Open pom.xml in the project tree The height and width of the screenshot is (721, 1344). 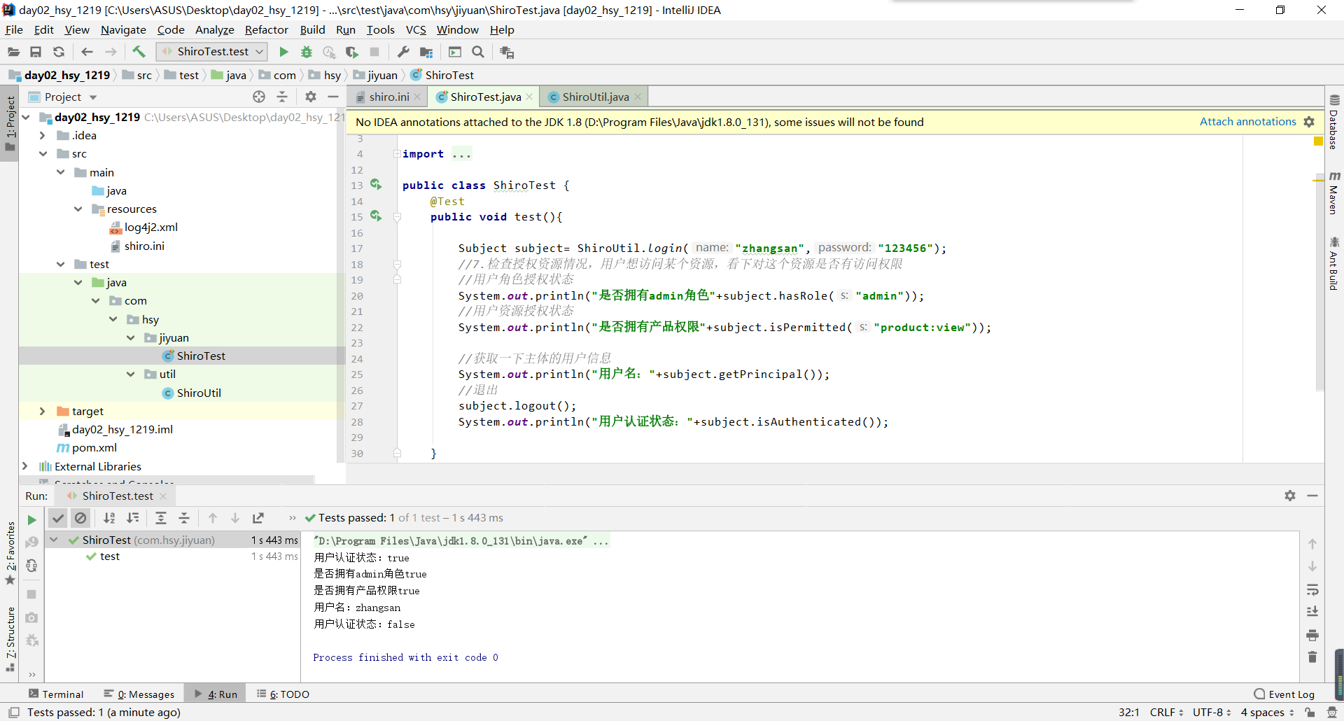click(94, 447)
